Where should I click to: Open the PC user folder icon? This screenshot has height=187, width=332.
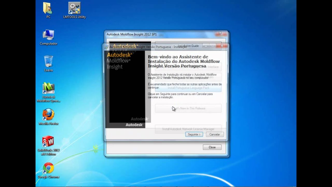(x=48, y=10)
